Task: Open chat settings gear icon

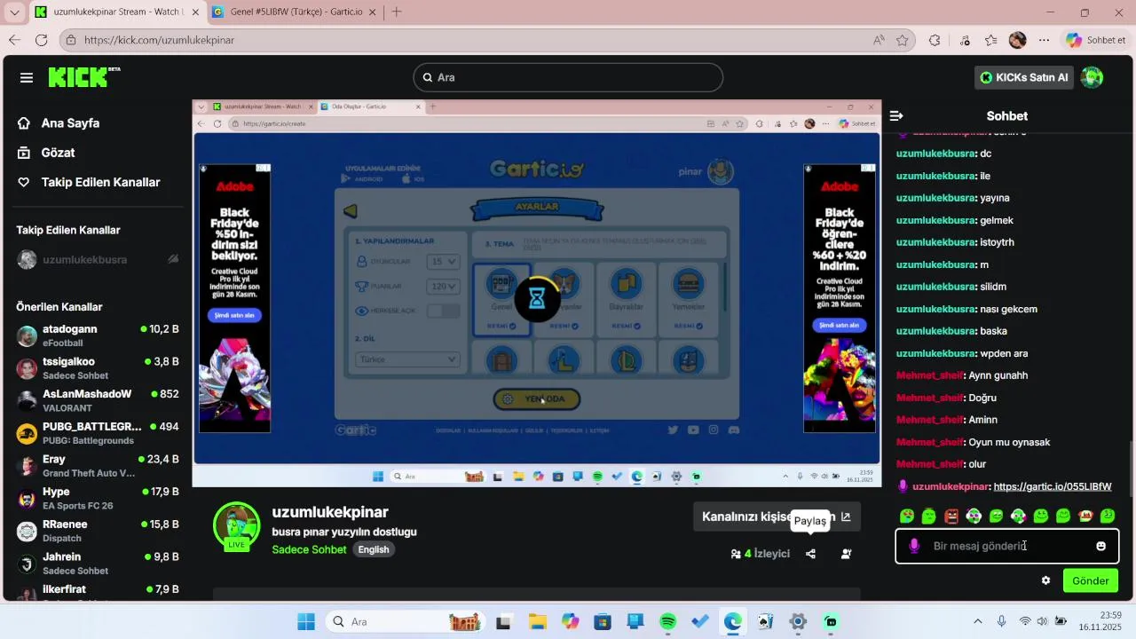Action: [x=1045, y=580]
